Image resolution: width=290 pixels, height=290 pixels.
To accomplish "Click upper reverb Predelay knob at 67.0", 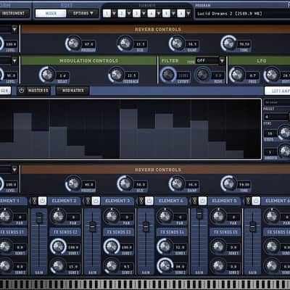I will 73,43.
